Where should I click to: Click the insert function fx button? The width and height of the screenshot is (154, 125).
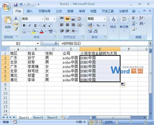(x=56, y=43)
